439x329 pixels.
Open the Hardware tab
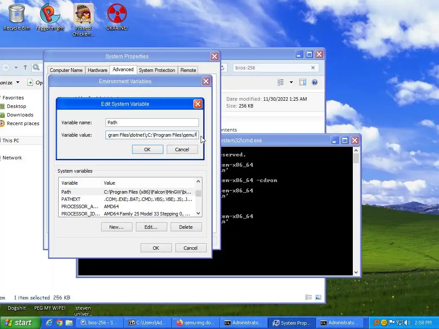coord(97,70)
